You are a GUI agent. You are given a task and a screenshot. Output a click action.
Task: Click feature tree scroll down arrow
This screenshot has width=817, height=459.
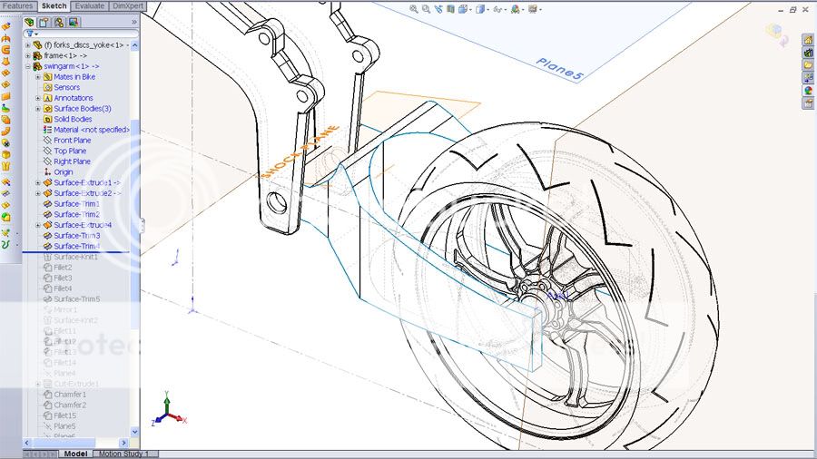[x=135, y=432]
